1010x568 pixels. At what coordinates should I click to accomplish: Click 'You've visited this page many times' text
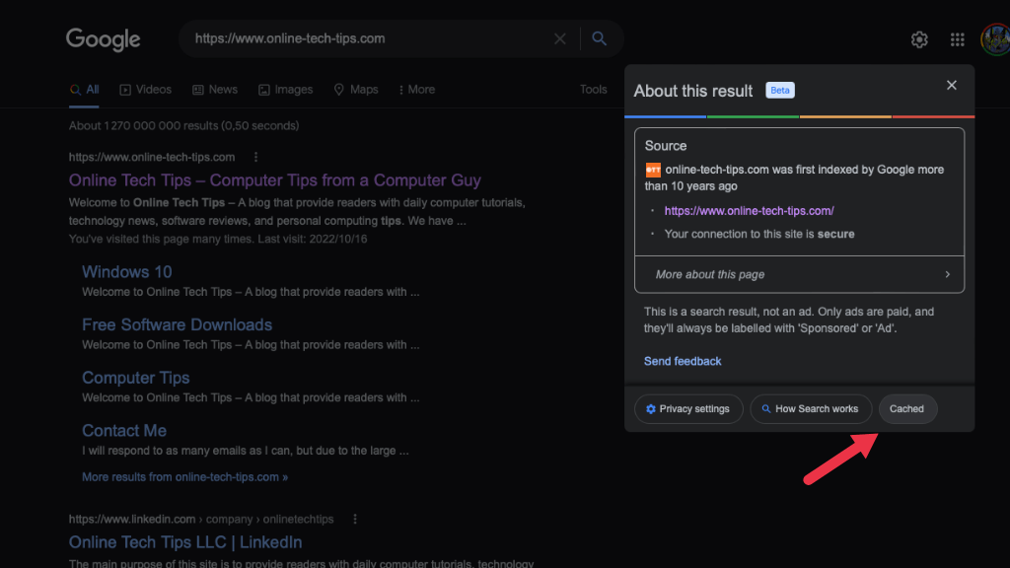(x=162, y=239)
